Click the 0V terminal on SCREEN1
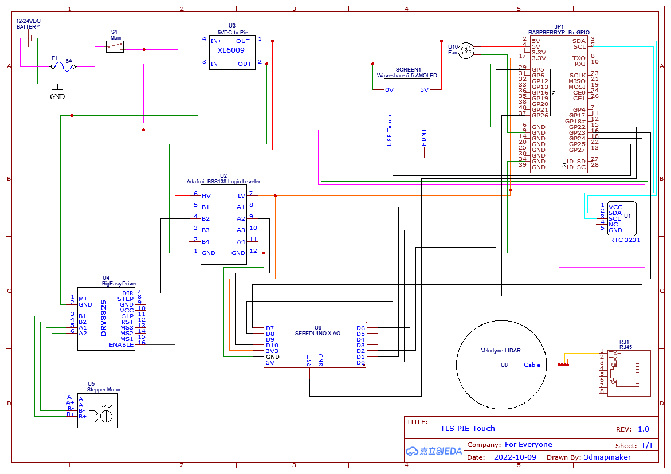This screenshot has height=474, width=671. click(390, 90)
